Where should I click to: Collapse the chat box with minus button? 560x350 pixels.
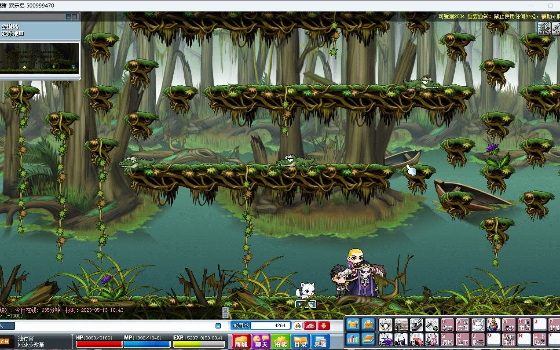tap(218, 326)
